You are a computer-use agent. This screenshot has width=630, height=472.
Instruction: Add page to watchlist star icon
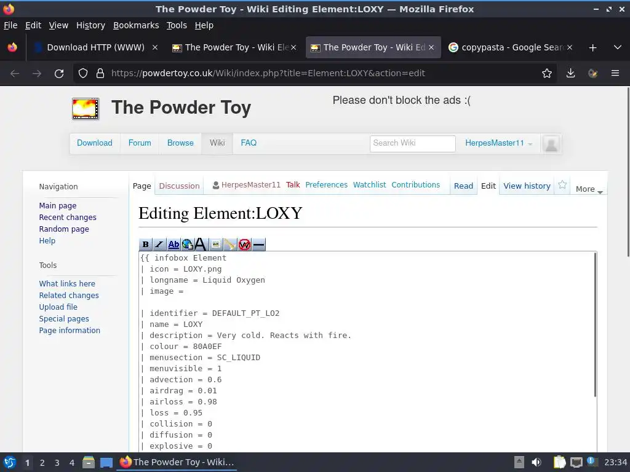coord(562,184)
